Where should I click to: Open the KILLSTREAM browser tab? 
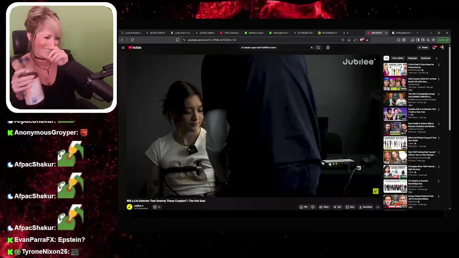point(157,33)
